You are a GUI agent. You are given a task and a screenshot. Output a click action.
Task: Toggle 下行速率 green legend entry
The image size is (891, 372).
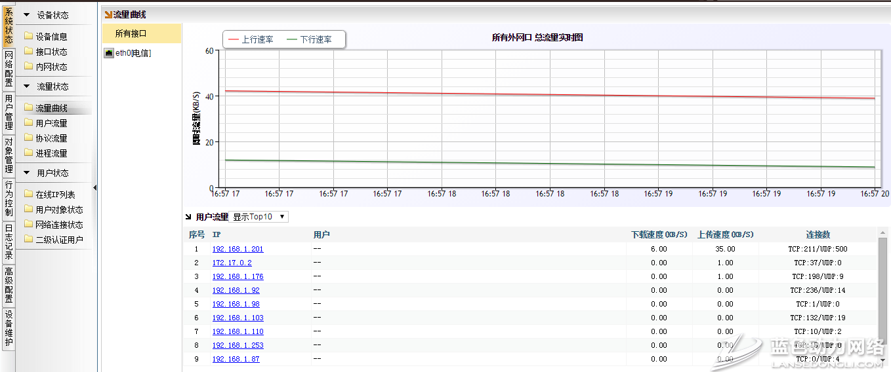pyautogui.click(x=310, y=40)
